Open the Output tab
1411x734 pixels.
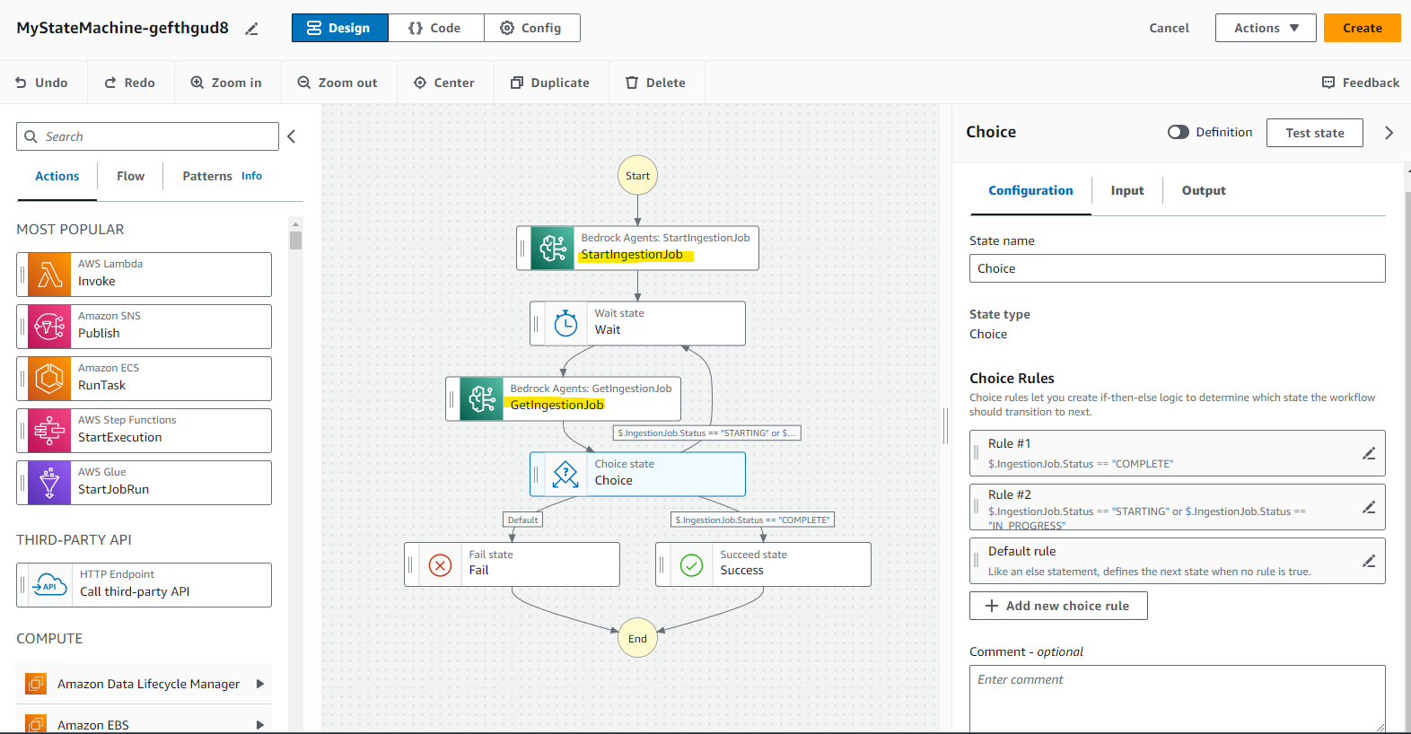coord(1204,190)
